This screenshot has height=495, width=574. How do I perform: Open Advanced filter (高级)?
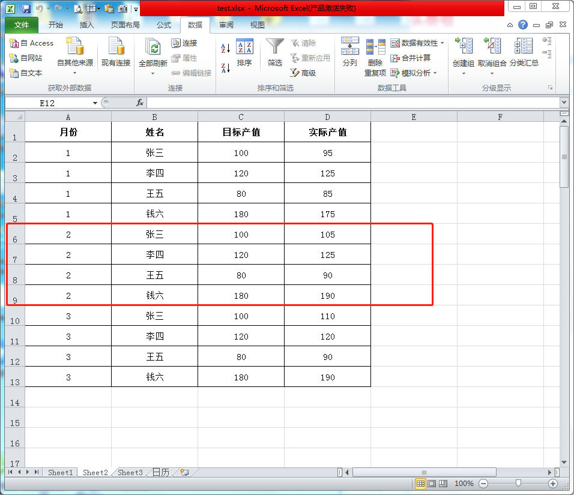(303, 73)
